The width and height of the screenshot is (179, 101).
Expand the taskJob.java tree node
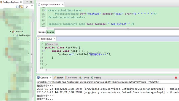[x=13, y=35]
